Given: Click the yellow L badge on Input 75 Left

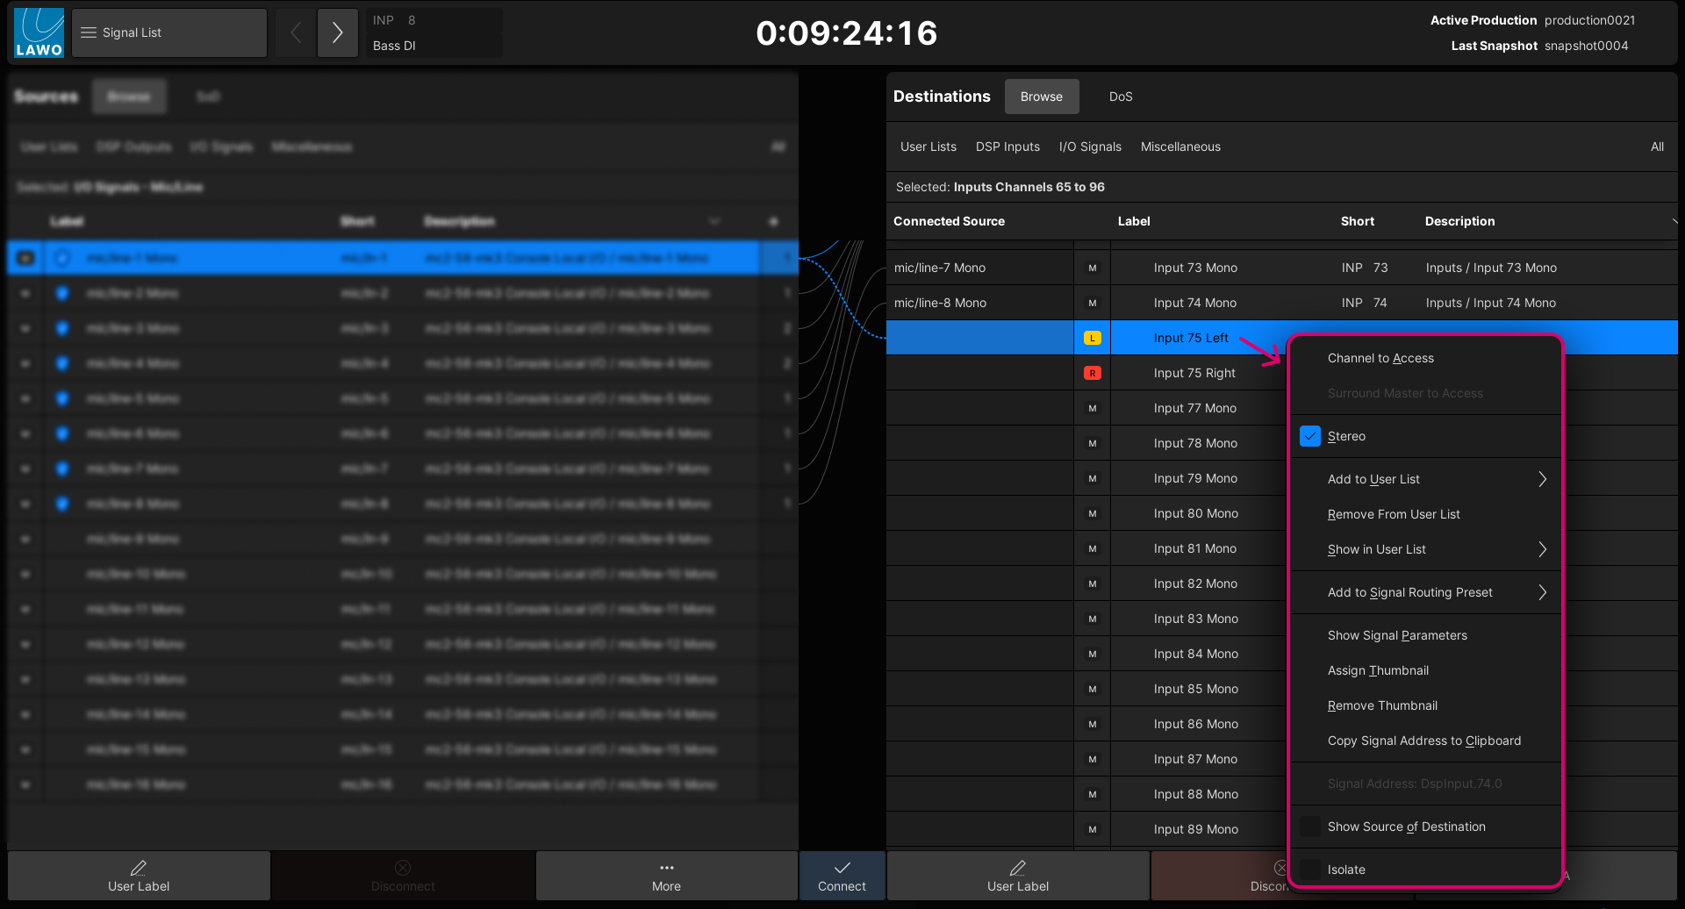Looking at the screenshot, I should coord(1092,338).
